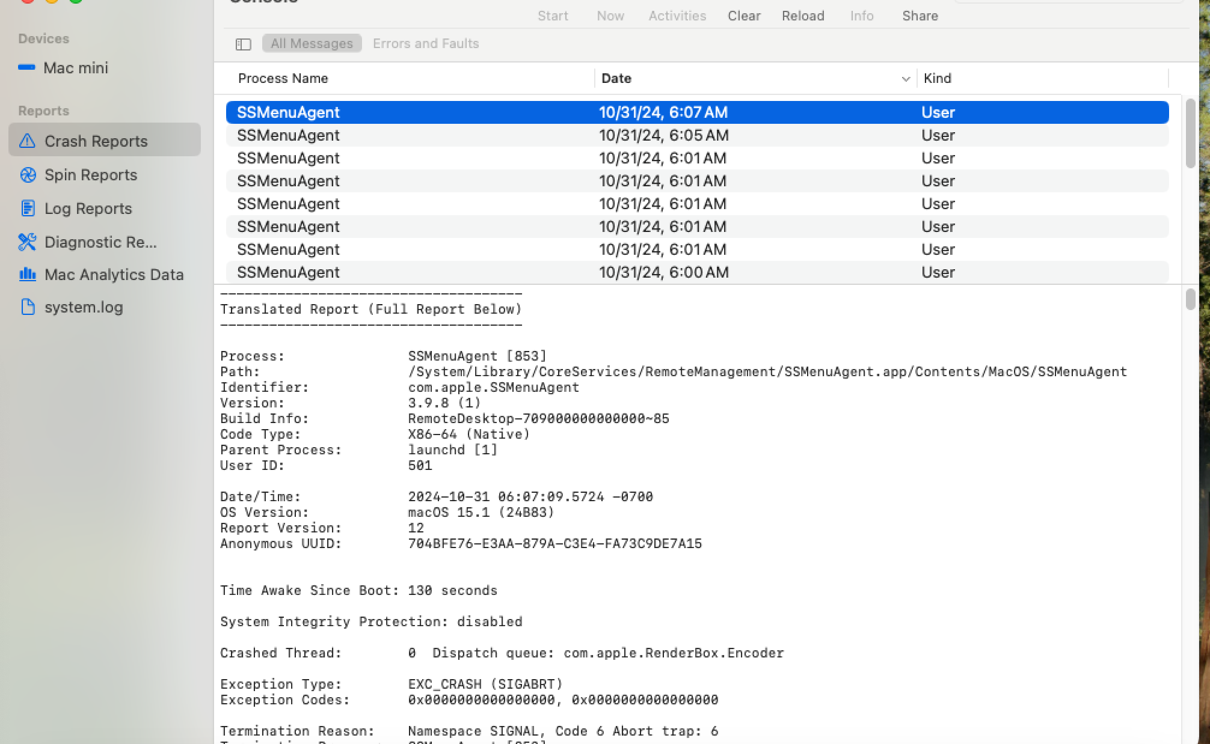Click the Exception Codes value
The height and width of the screenshot is (744, 1210).
563,700
